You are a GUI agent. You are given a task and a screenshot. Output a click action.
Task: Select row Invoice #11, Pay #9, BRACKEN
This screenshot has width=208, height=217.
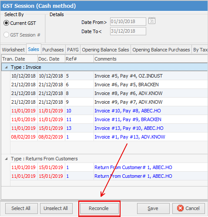click(109, 119)
